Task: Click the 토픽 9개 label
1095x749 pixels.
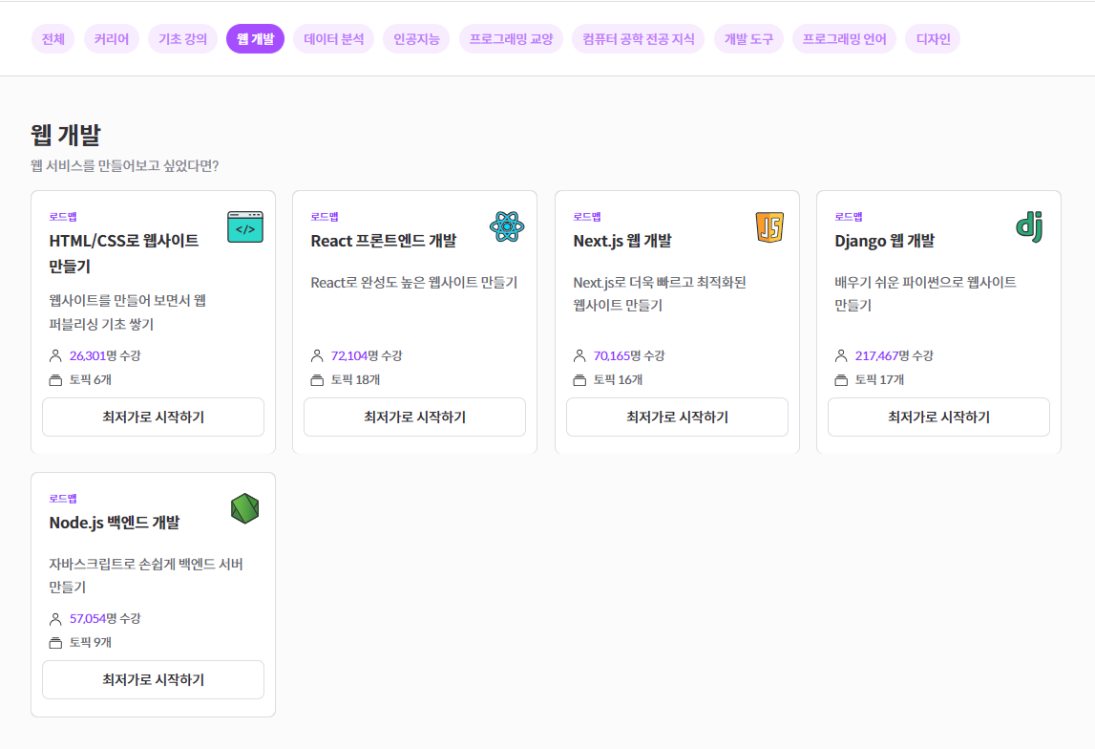Action: (90, 643)
